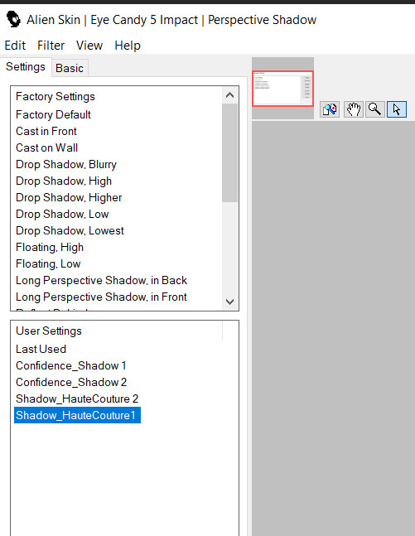The height and width of the screenshot is (536, 415).
Task: Click the Factory Settings list down arrow
Action: (229, 302)
